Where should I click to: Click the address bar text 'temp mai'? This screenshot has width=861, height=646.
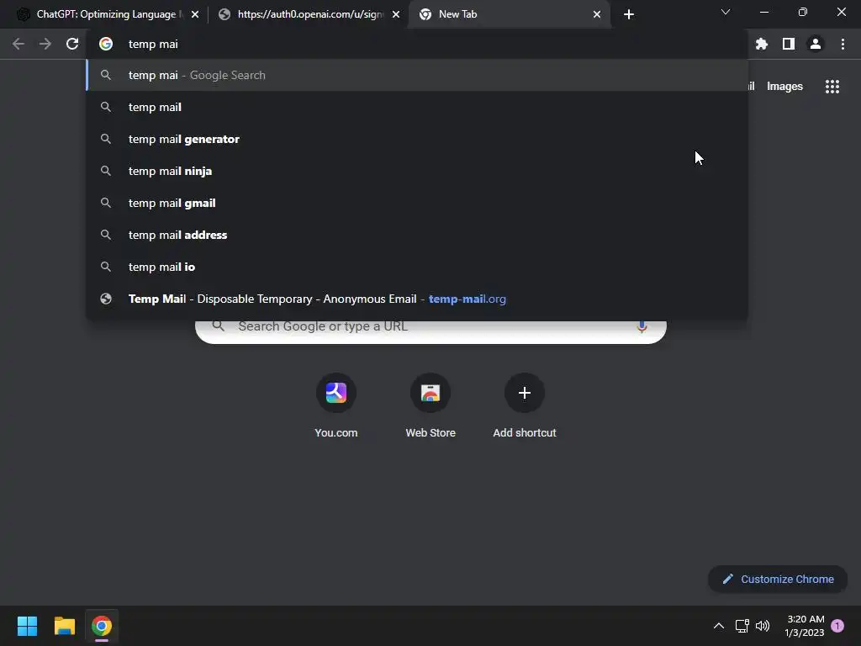[x=153, y=44]
